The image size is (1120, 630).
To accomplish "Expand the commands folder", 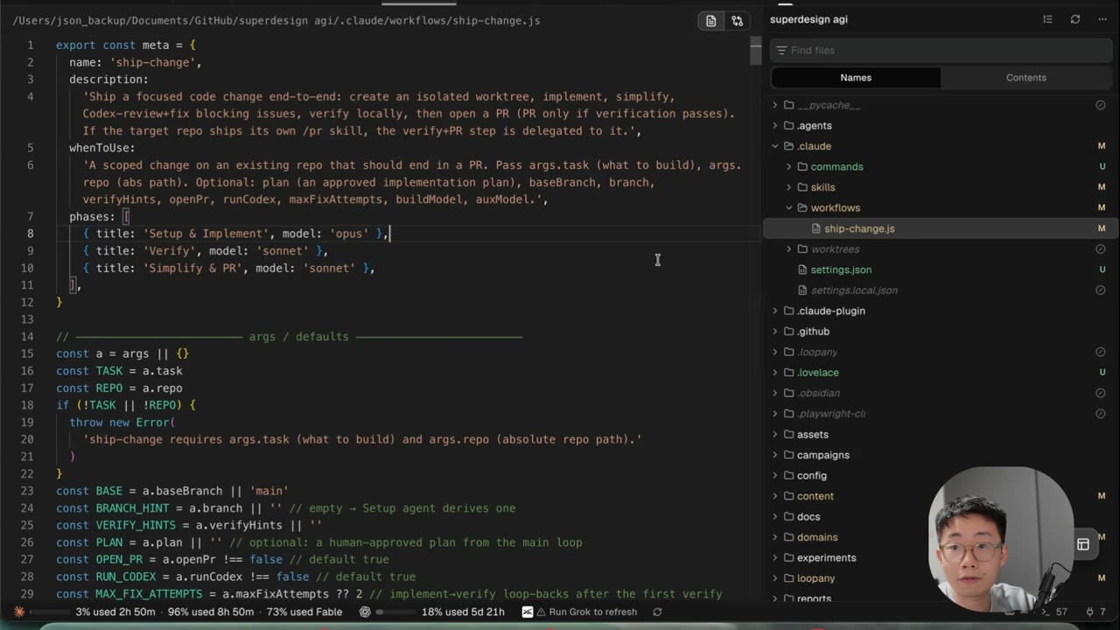I will click(788, 167).
